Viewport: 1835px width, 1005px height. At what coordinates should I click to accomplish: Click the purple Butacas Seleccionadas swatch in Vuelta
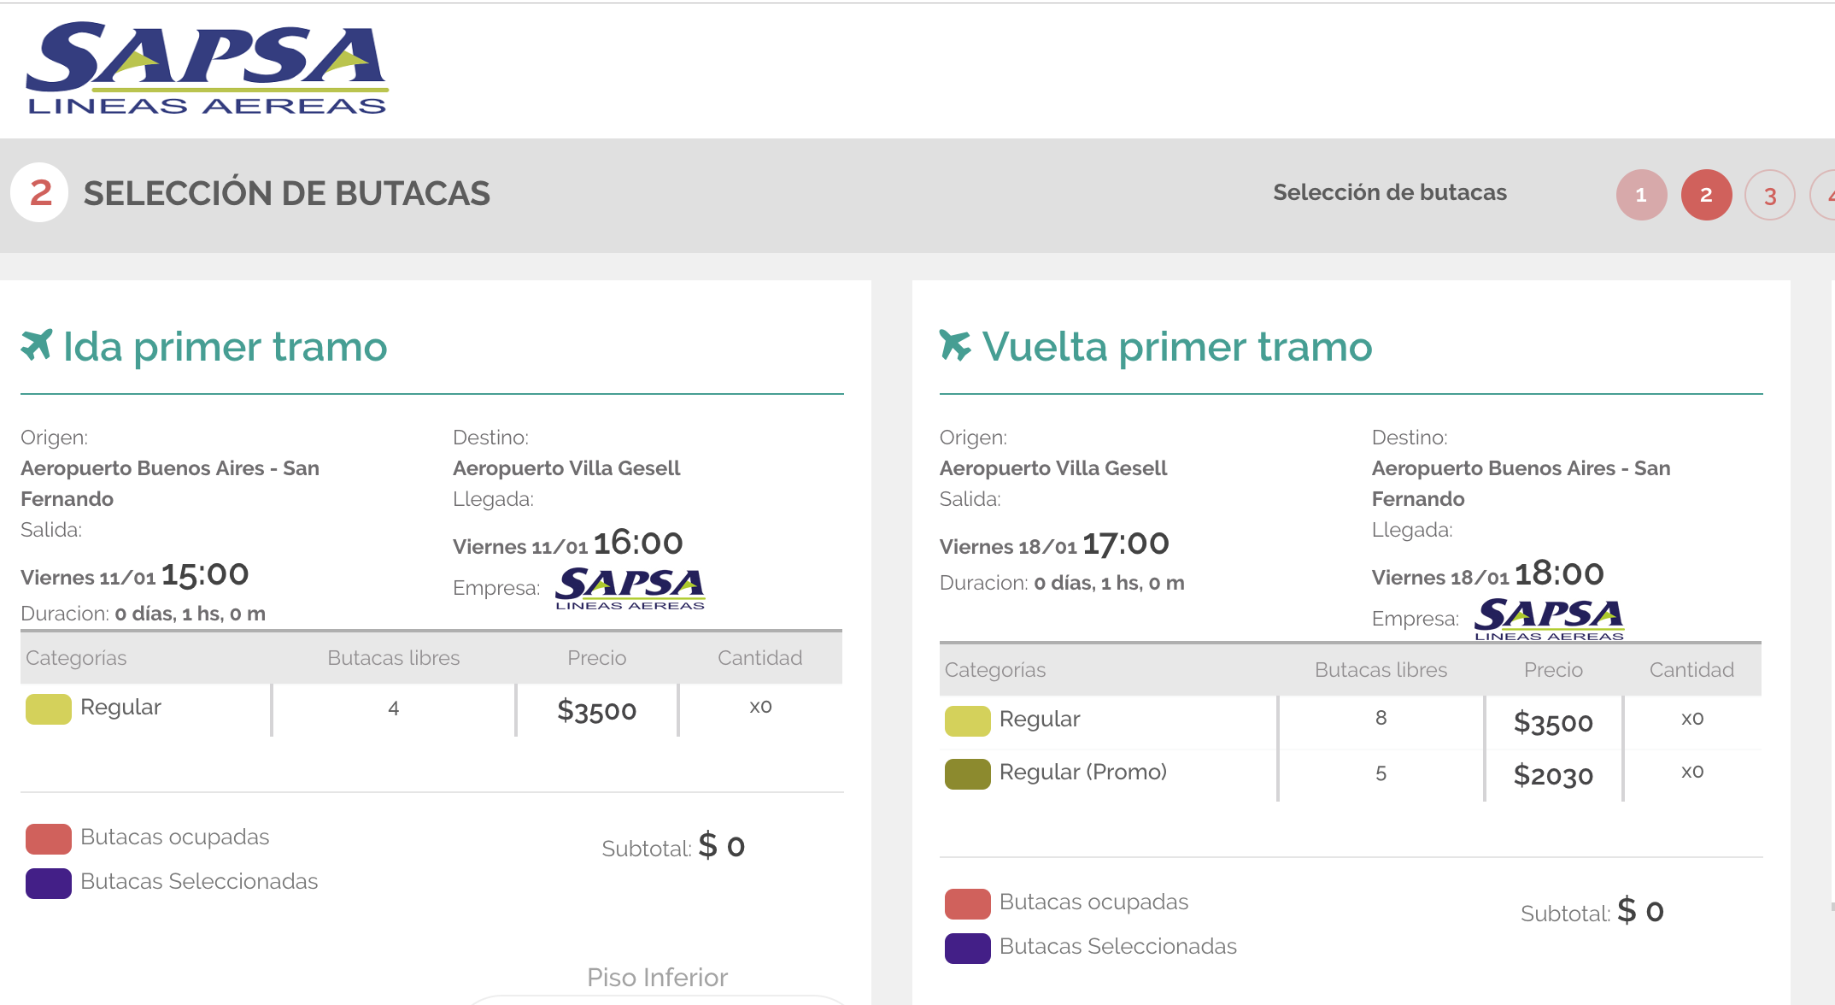point(967,948)
